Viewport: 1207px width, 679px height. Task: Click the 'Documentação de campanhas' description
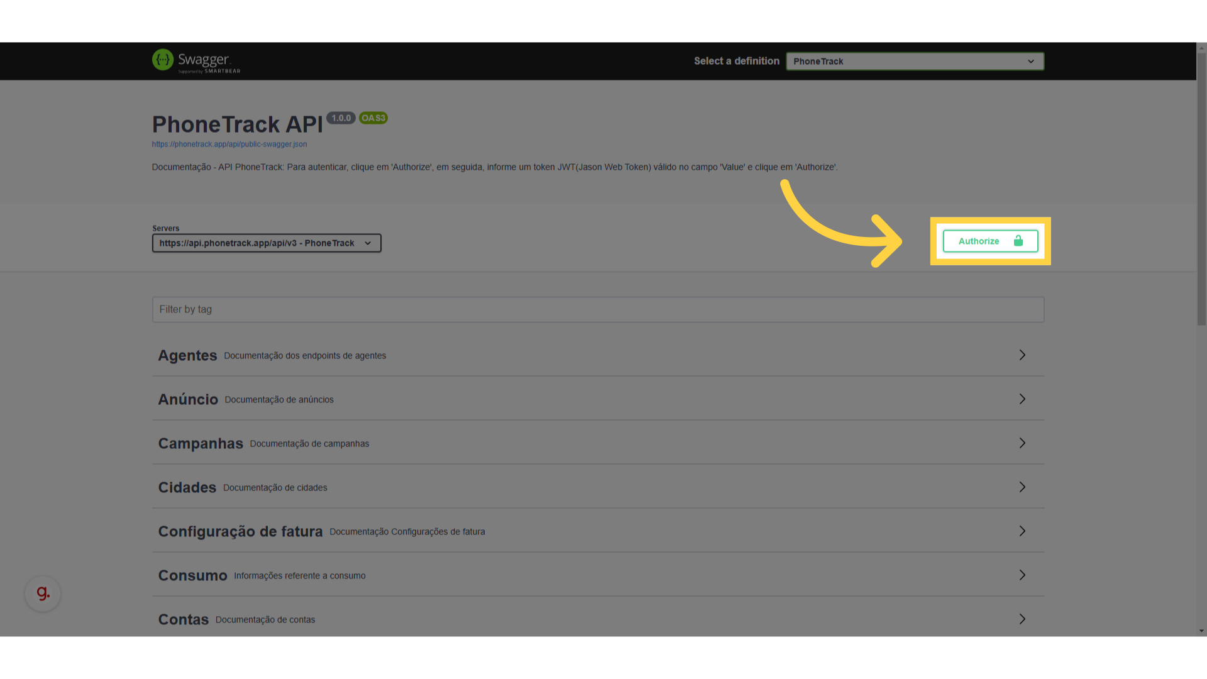[x=309, y=444]
